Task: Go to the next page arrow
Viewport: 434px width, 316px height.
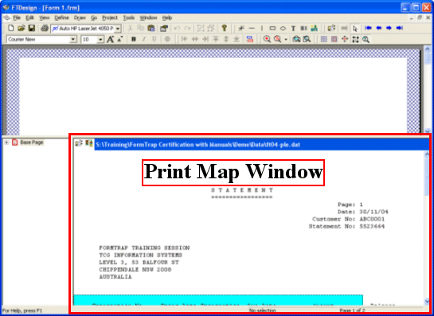Action: (389, 28)
